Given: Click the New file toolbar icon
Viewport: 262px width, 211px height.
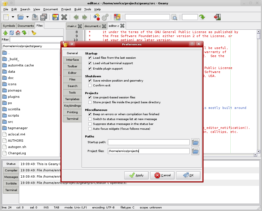Looking at the screenshot, I should click(x=6, y=17).
